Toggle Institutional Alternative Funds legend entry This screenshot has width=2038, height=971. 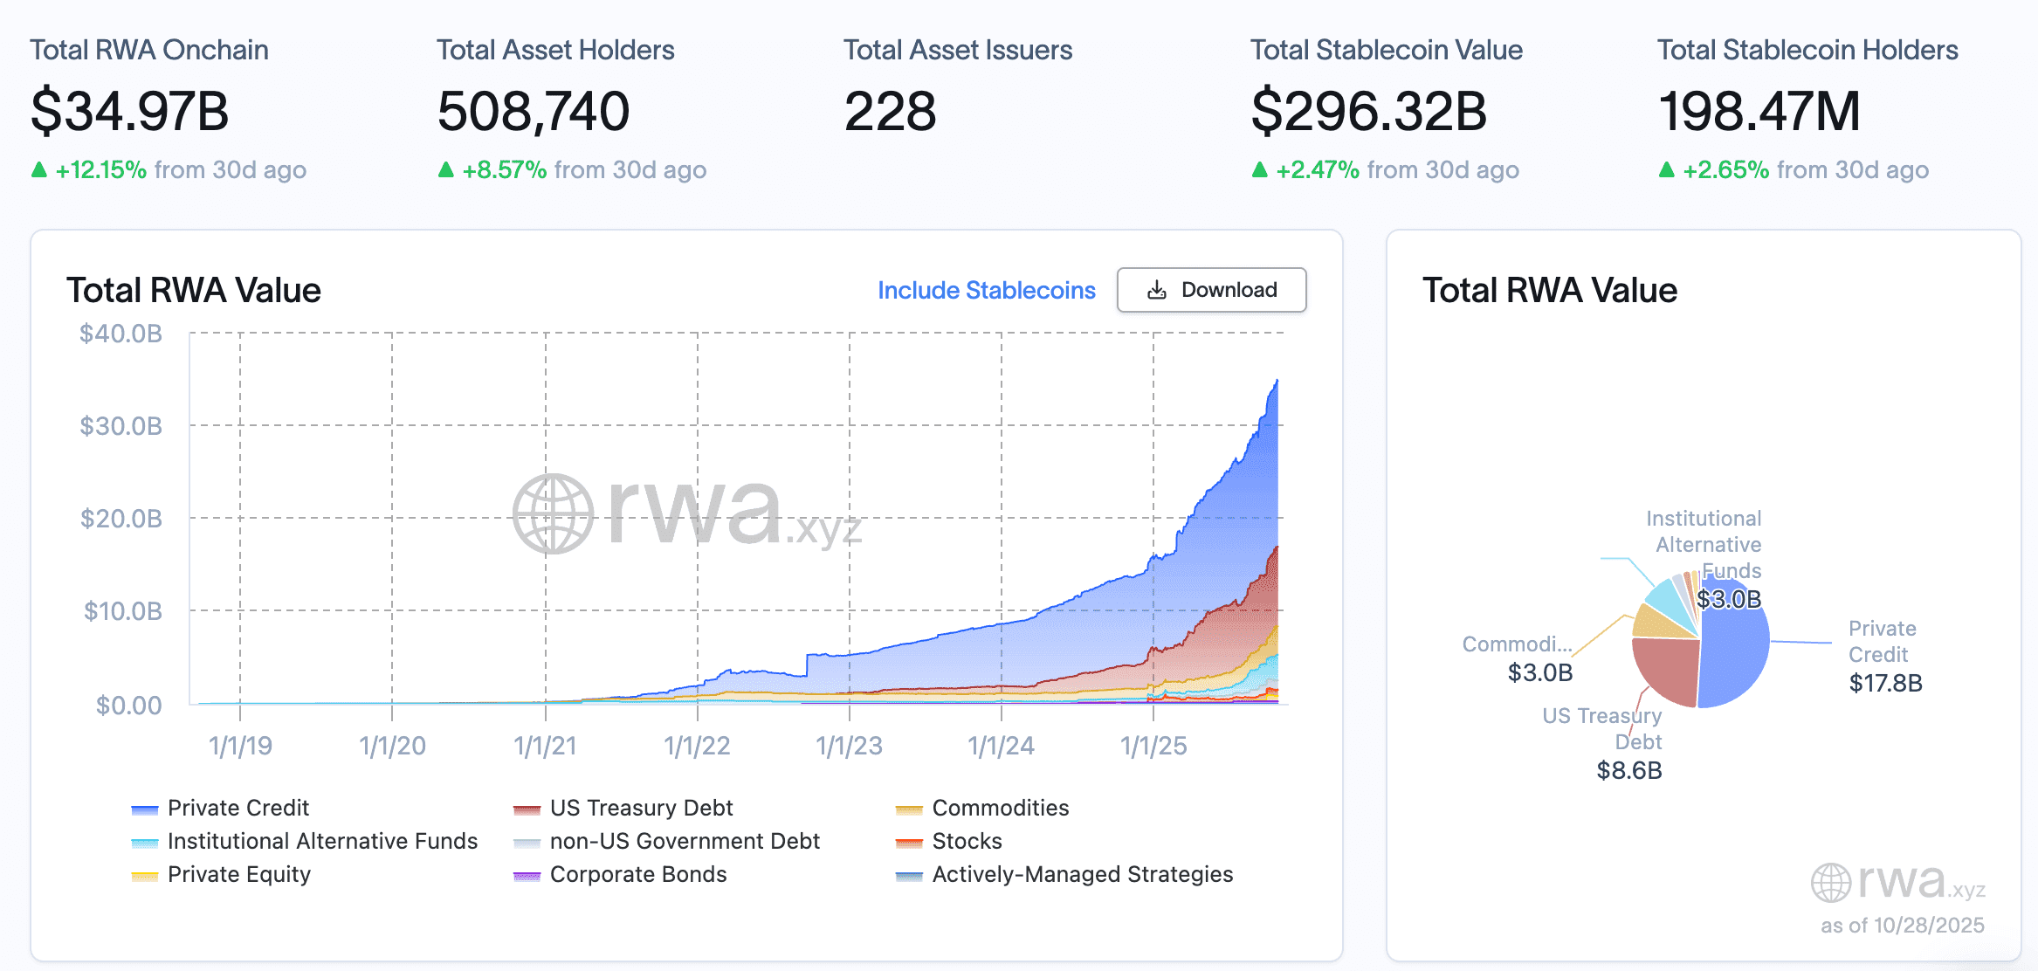[x=322, y=841]
